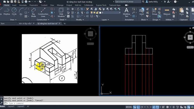Screen dimensions: 194x109
Task: Toggle object snap tracking in status bar
Action: pyautogui.click(x=154, y=107)
